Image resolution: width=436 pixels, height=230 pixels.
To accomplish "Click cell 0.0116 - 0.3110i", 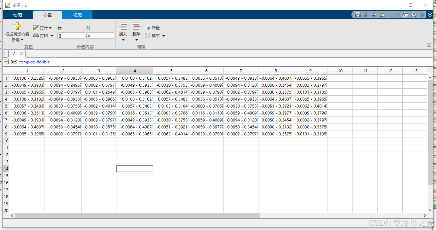I will point(206,113).
